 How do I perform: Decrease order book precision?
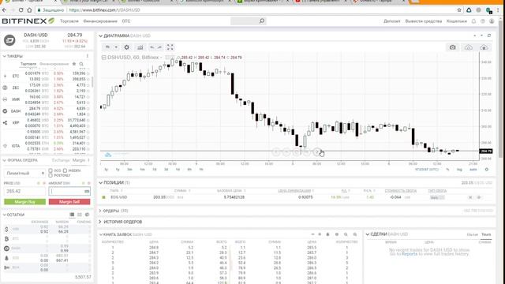(312, 234)
